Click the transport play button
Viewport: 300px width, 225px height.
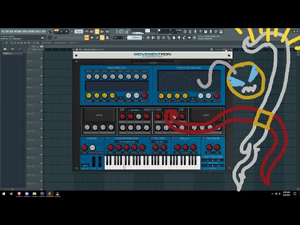[61, 31]
